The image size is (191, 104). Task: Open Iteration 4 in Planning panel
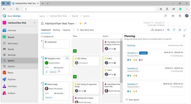(132, 68)
